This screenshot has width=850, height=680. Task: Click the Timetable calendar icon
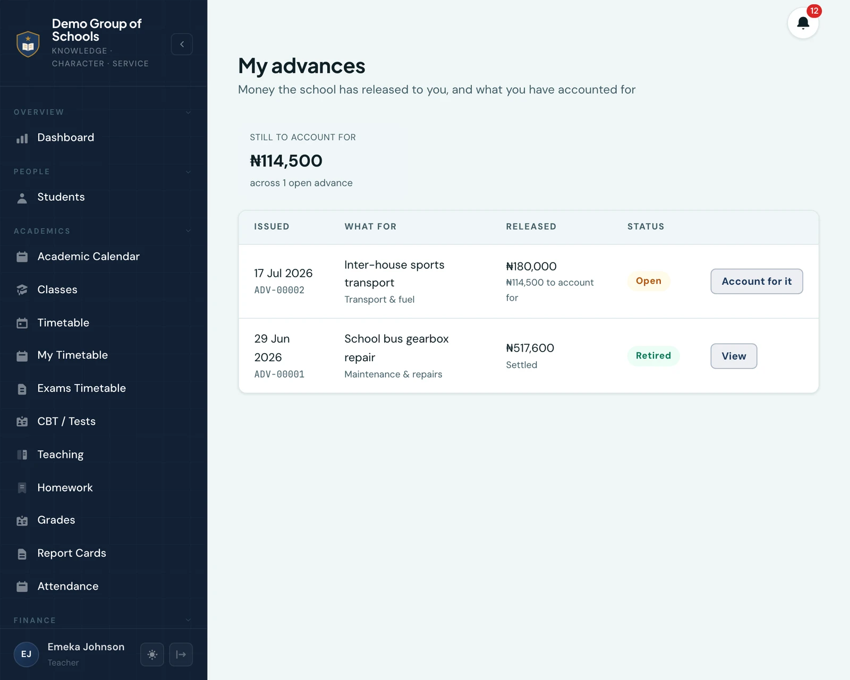22,323
